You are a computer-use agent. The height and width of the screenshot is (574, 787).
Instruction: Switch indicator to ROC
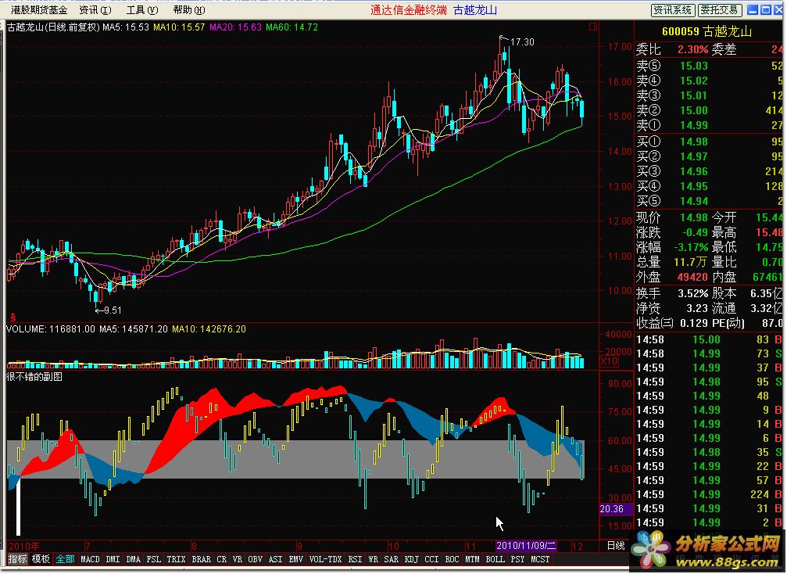click(x=452, y=559)
